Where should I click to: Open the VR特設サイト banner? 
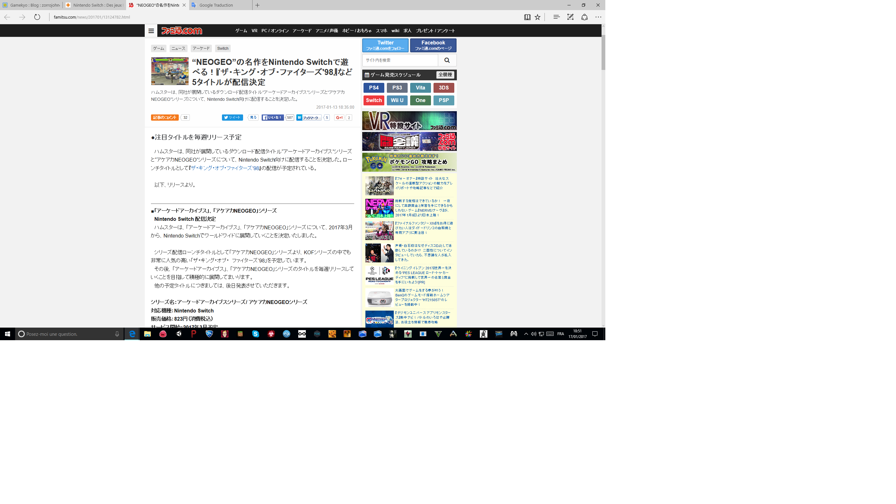tap(409, 121)
